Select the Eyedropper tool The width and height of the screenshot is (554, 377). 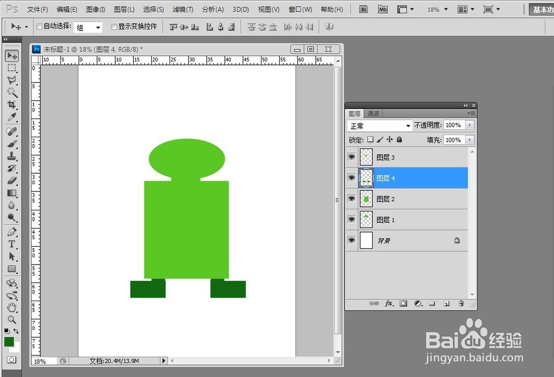coord(12,117)
